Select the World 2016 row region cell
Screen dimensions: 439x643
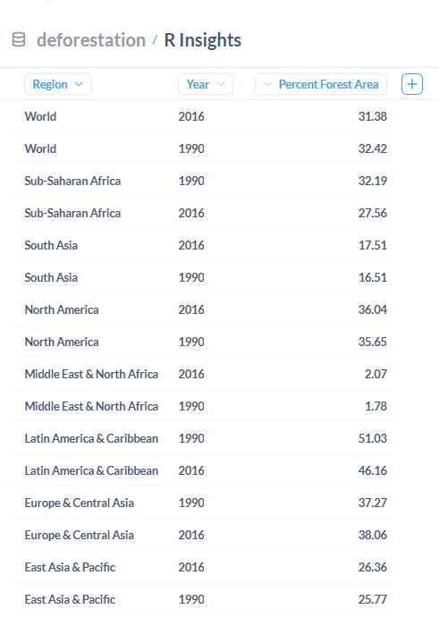(92, 116)
